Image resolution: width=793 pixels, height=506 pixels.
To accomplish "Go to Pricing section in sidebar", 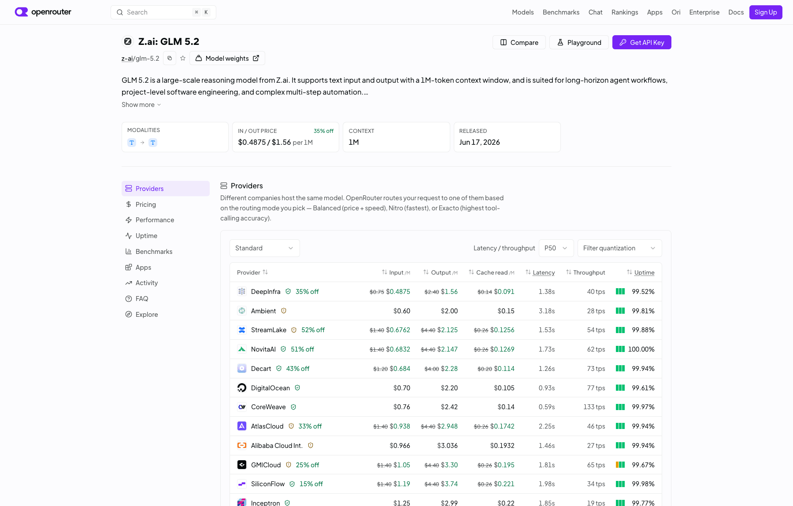I will coord(166,204).
